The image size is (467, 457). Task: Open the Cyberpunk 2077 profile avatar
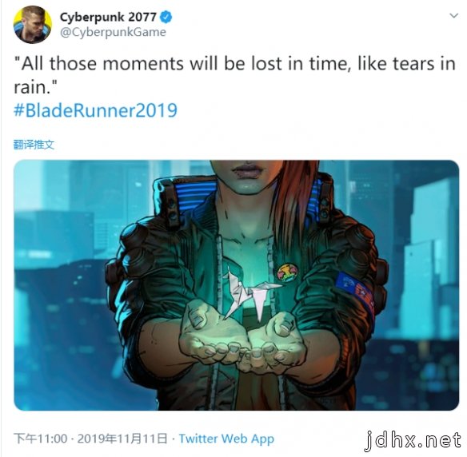pyautogui.click(x=33, y=25)
